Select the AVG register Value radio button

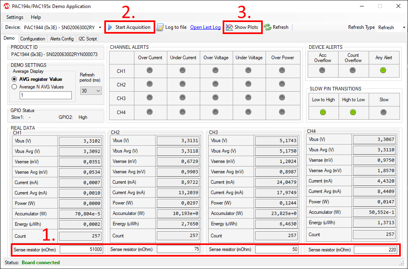[x=14, y=79]
